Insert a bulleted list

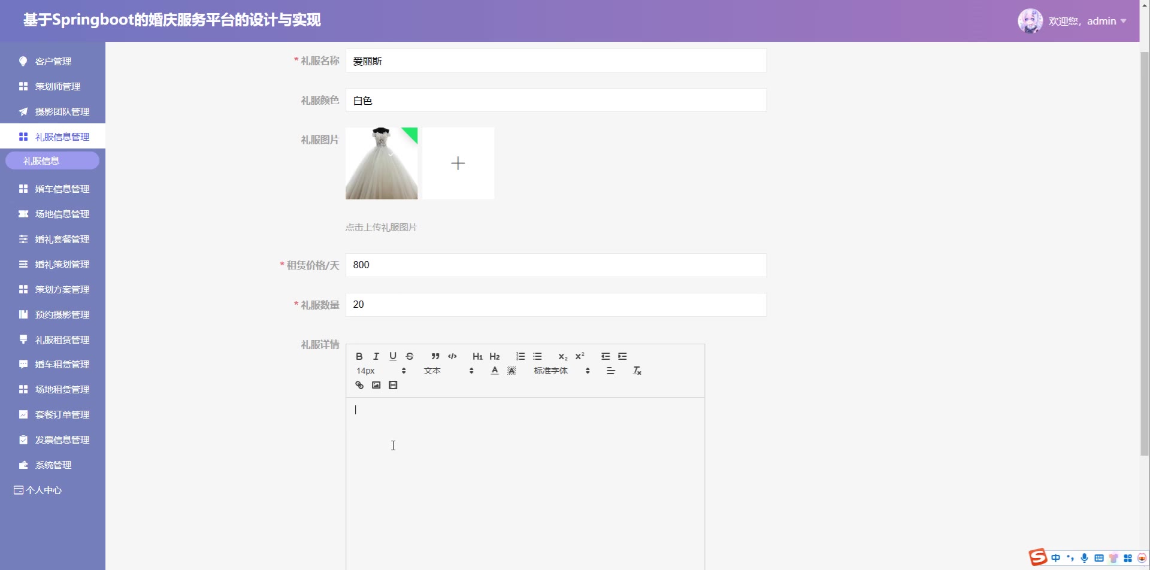(537, 356)
